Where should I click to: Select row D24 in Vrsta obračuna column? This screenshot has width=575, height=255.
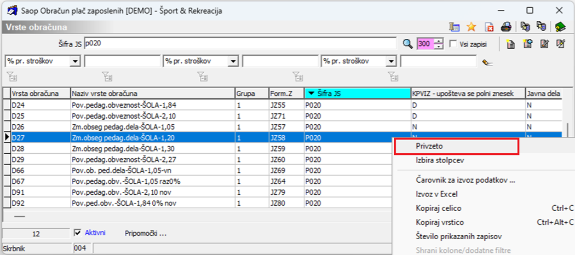click(41, 106)
